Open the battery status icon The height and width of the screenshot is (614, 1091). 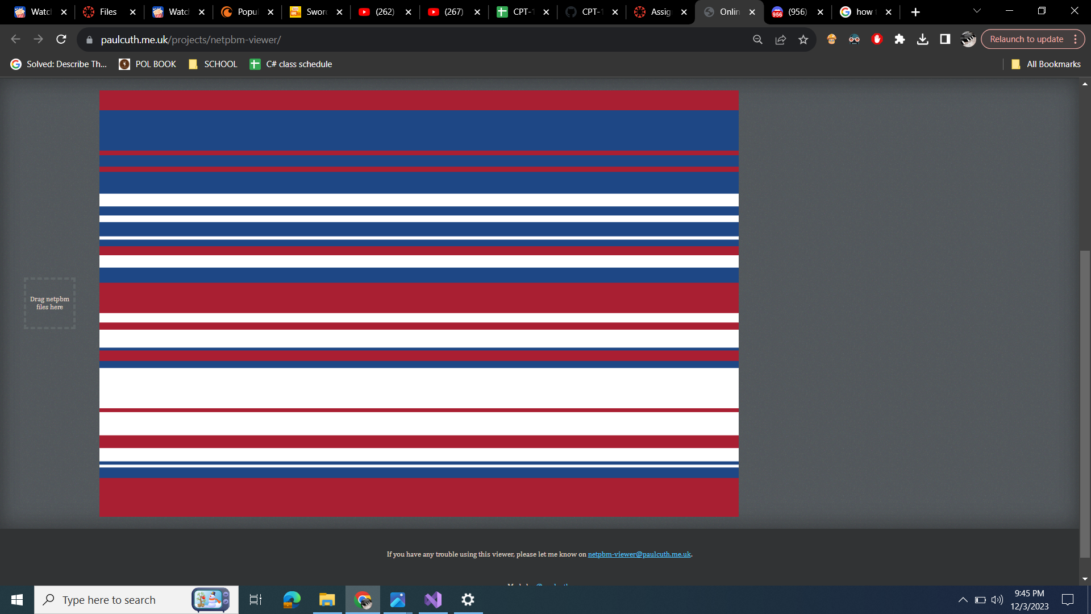pos(980,600)
